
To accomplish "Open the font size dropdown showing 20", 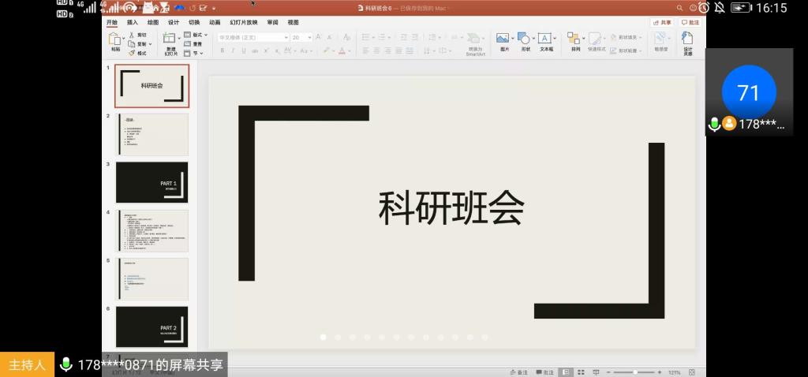I will click(301, 37).
